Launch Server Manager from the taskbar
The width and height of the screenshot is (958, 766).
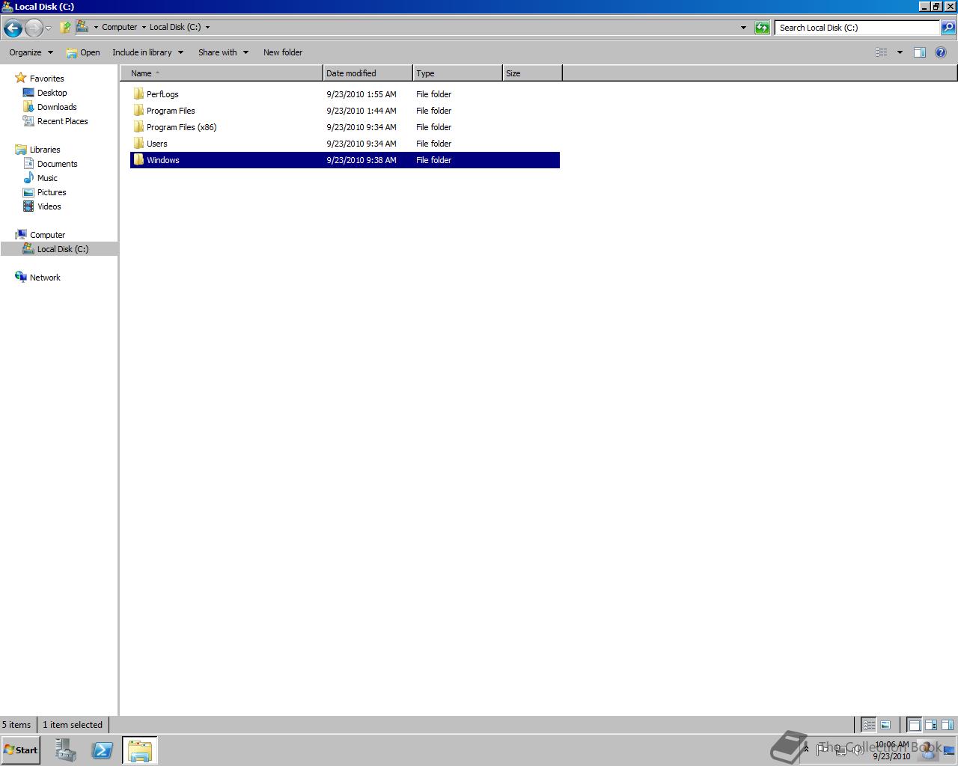coord(65,750)
